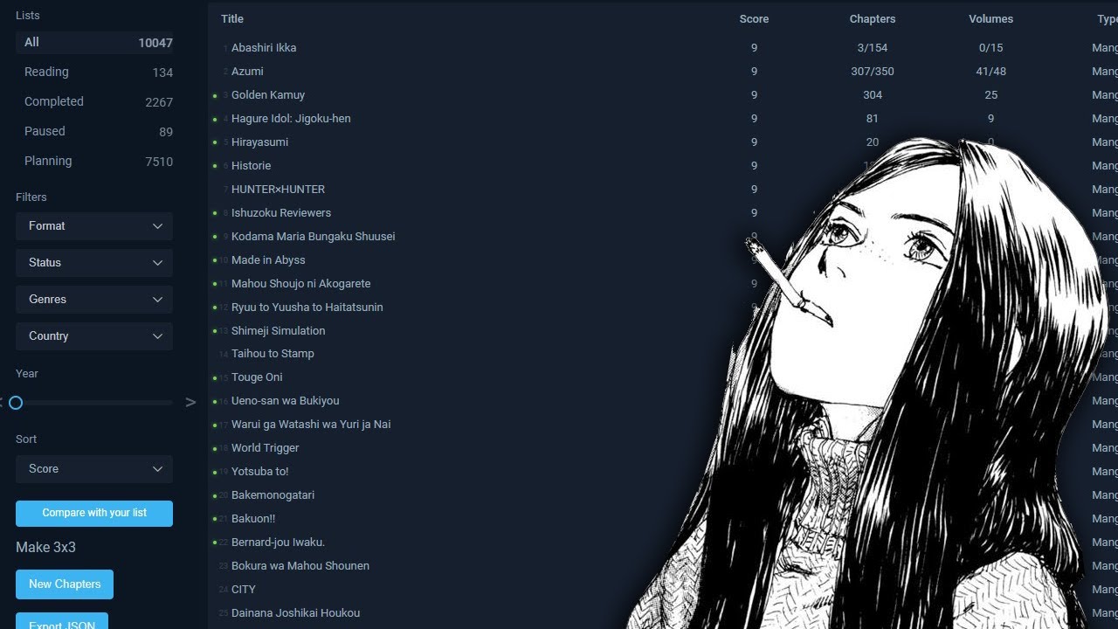This screenshot has width=1118, height=629.
Task: Click Compare with your list button
Action: 94,513
